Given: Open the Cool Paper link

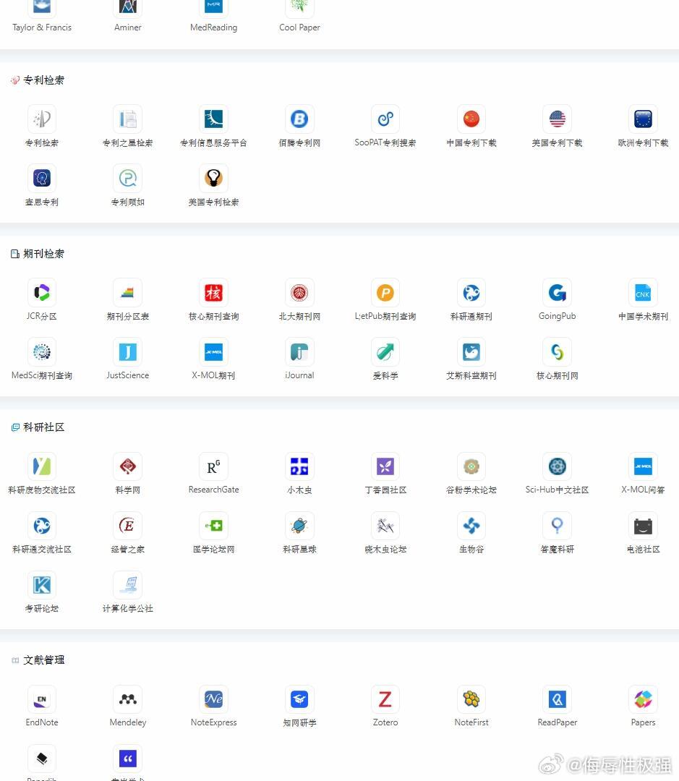Looking at the screenshot, I should click(299, 27).
